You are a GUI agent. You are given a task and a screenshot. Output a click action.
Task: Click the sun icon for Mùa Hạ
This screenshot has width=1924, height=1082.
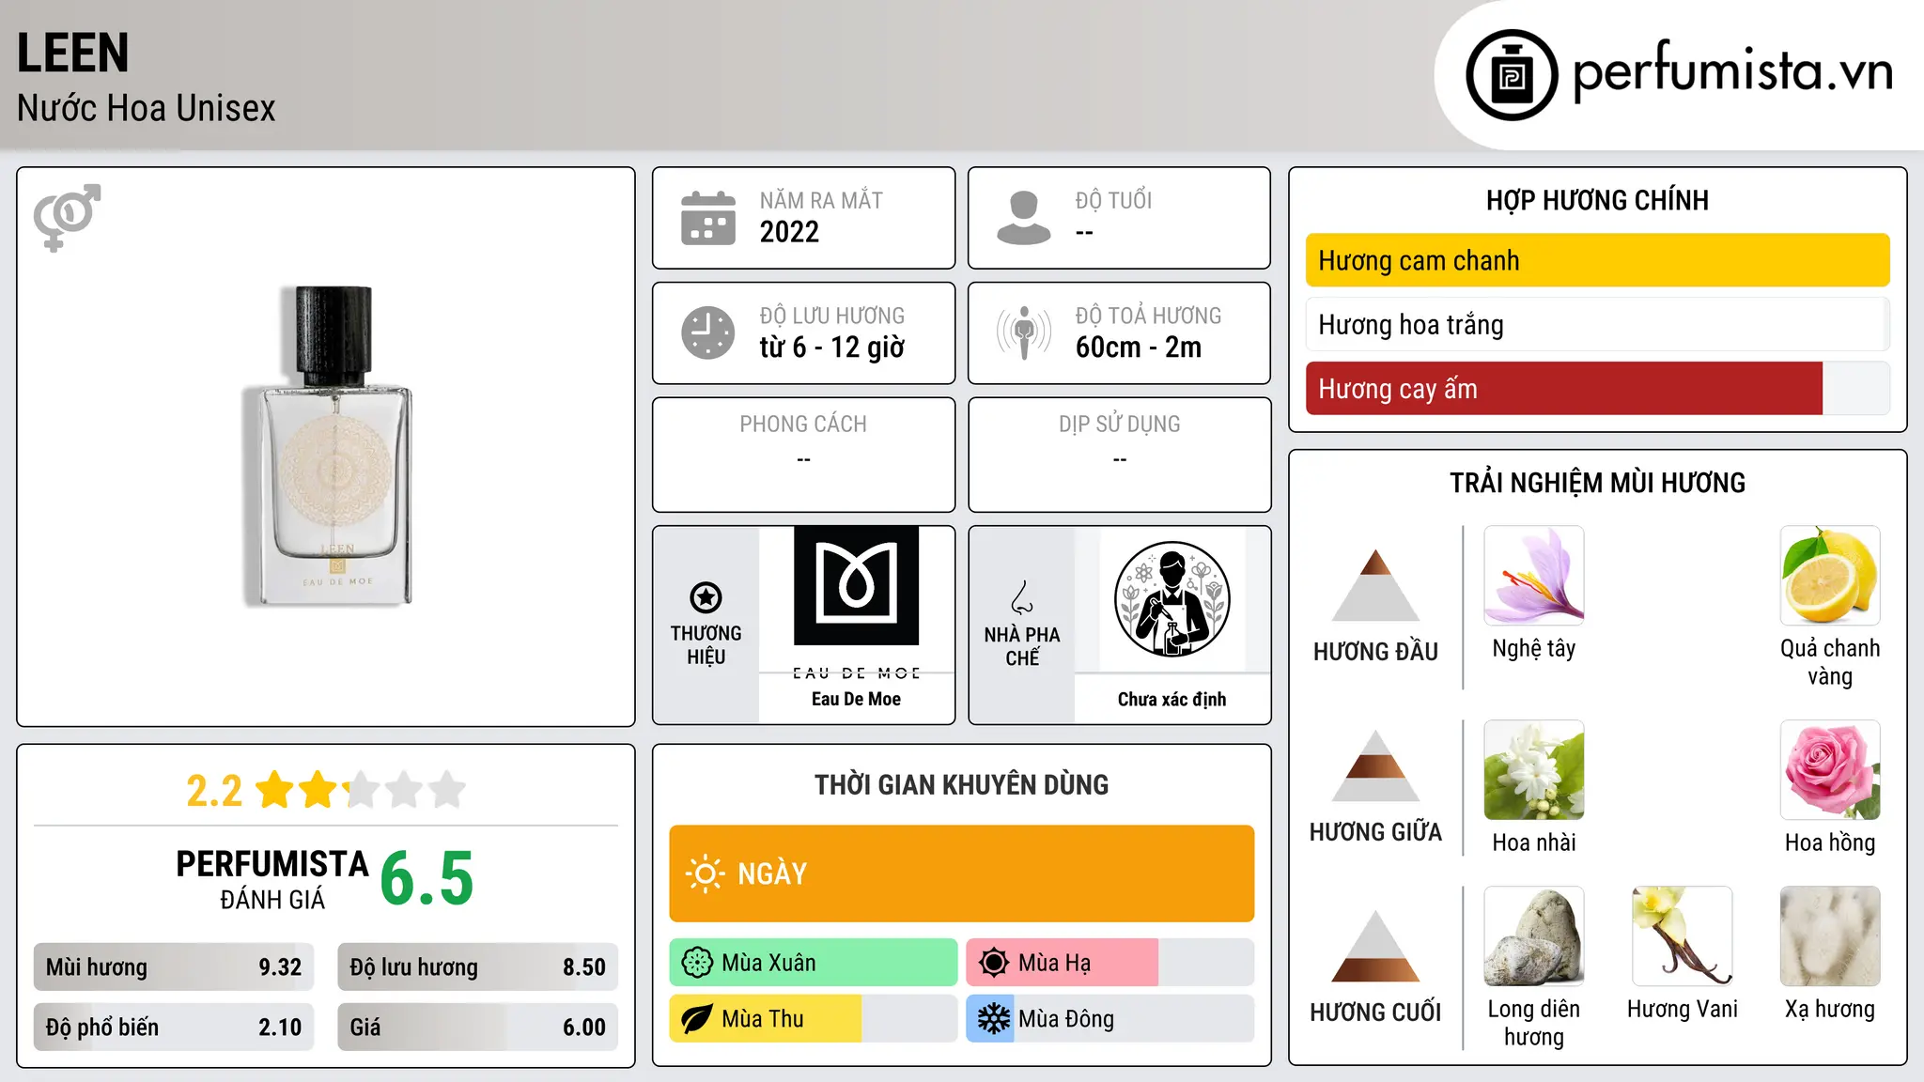993,963
